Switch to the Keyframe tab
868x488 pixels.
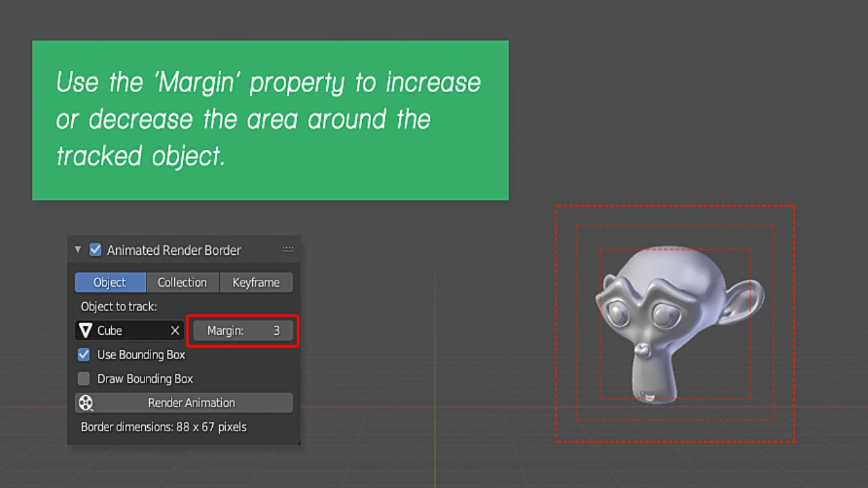(x=256, y=283)
